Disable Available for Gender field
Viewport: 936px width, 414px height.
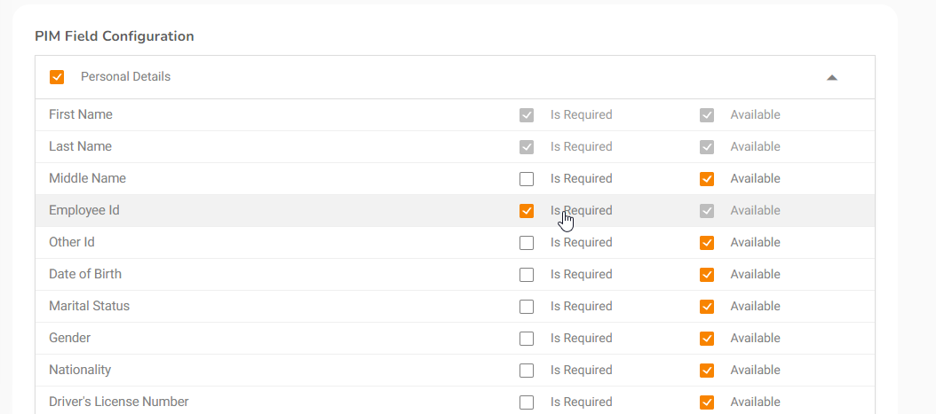[x=707, y=339]
